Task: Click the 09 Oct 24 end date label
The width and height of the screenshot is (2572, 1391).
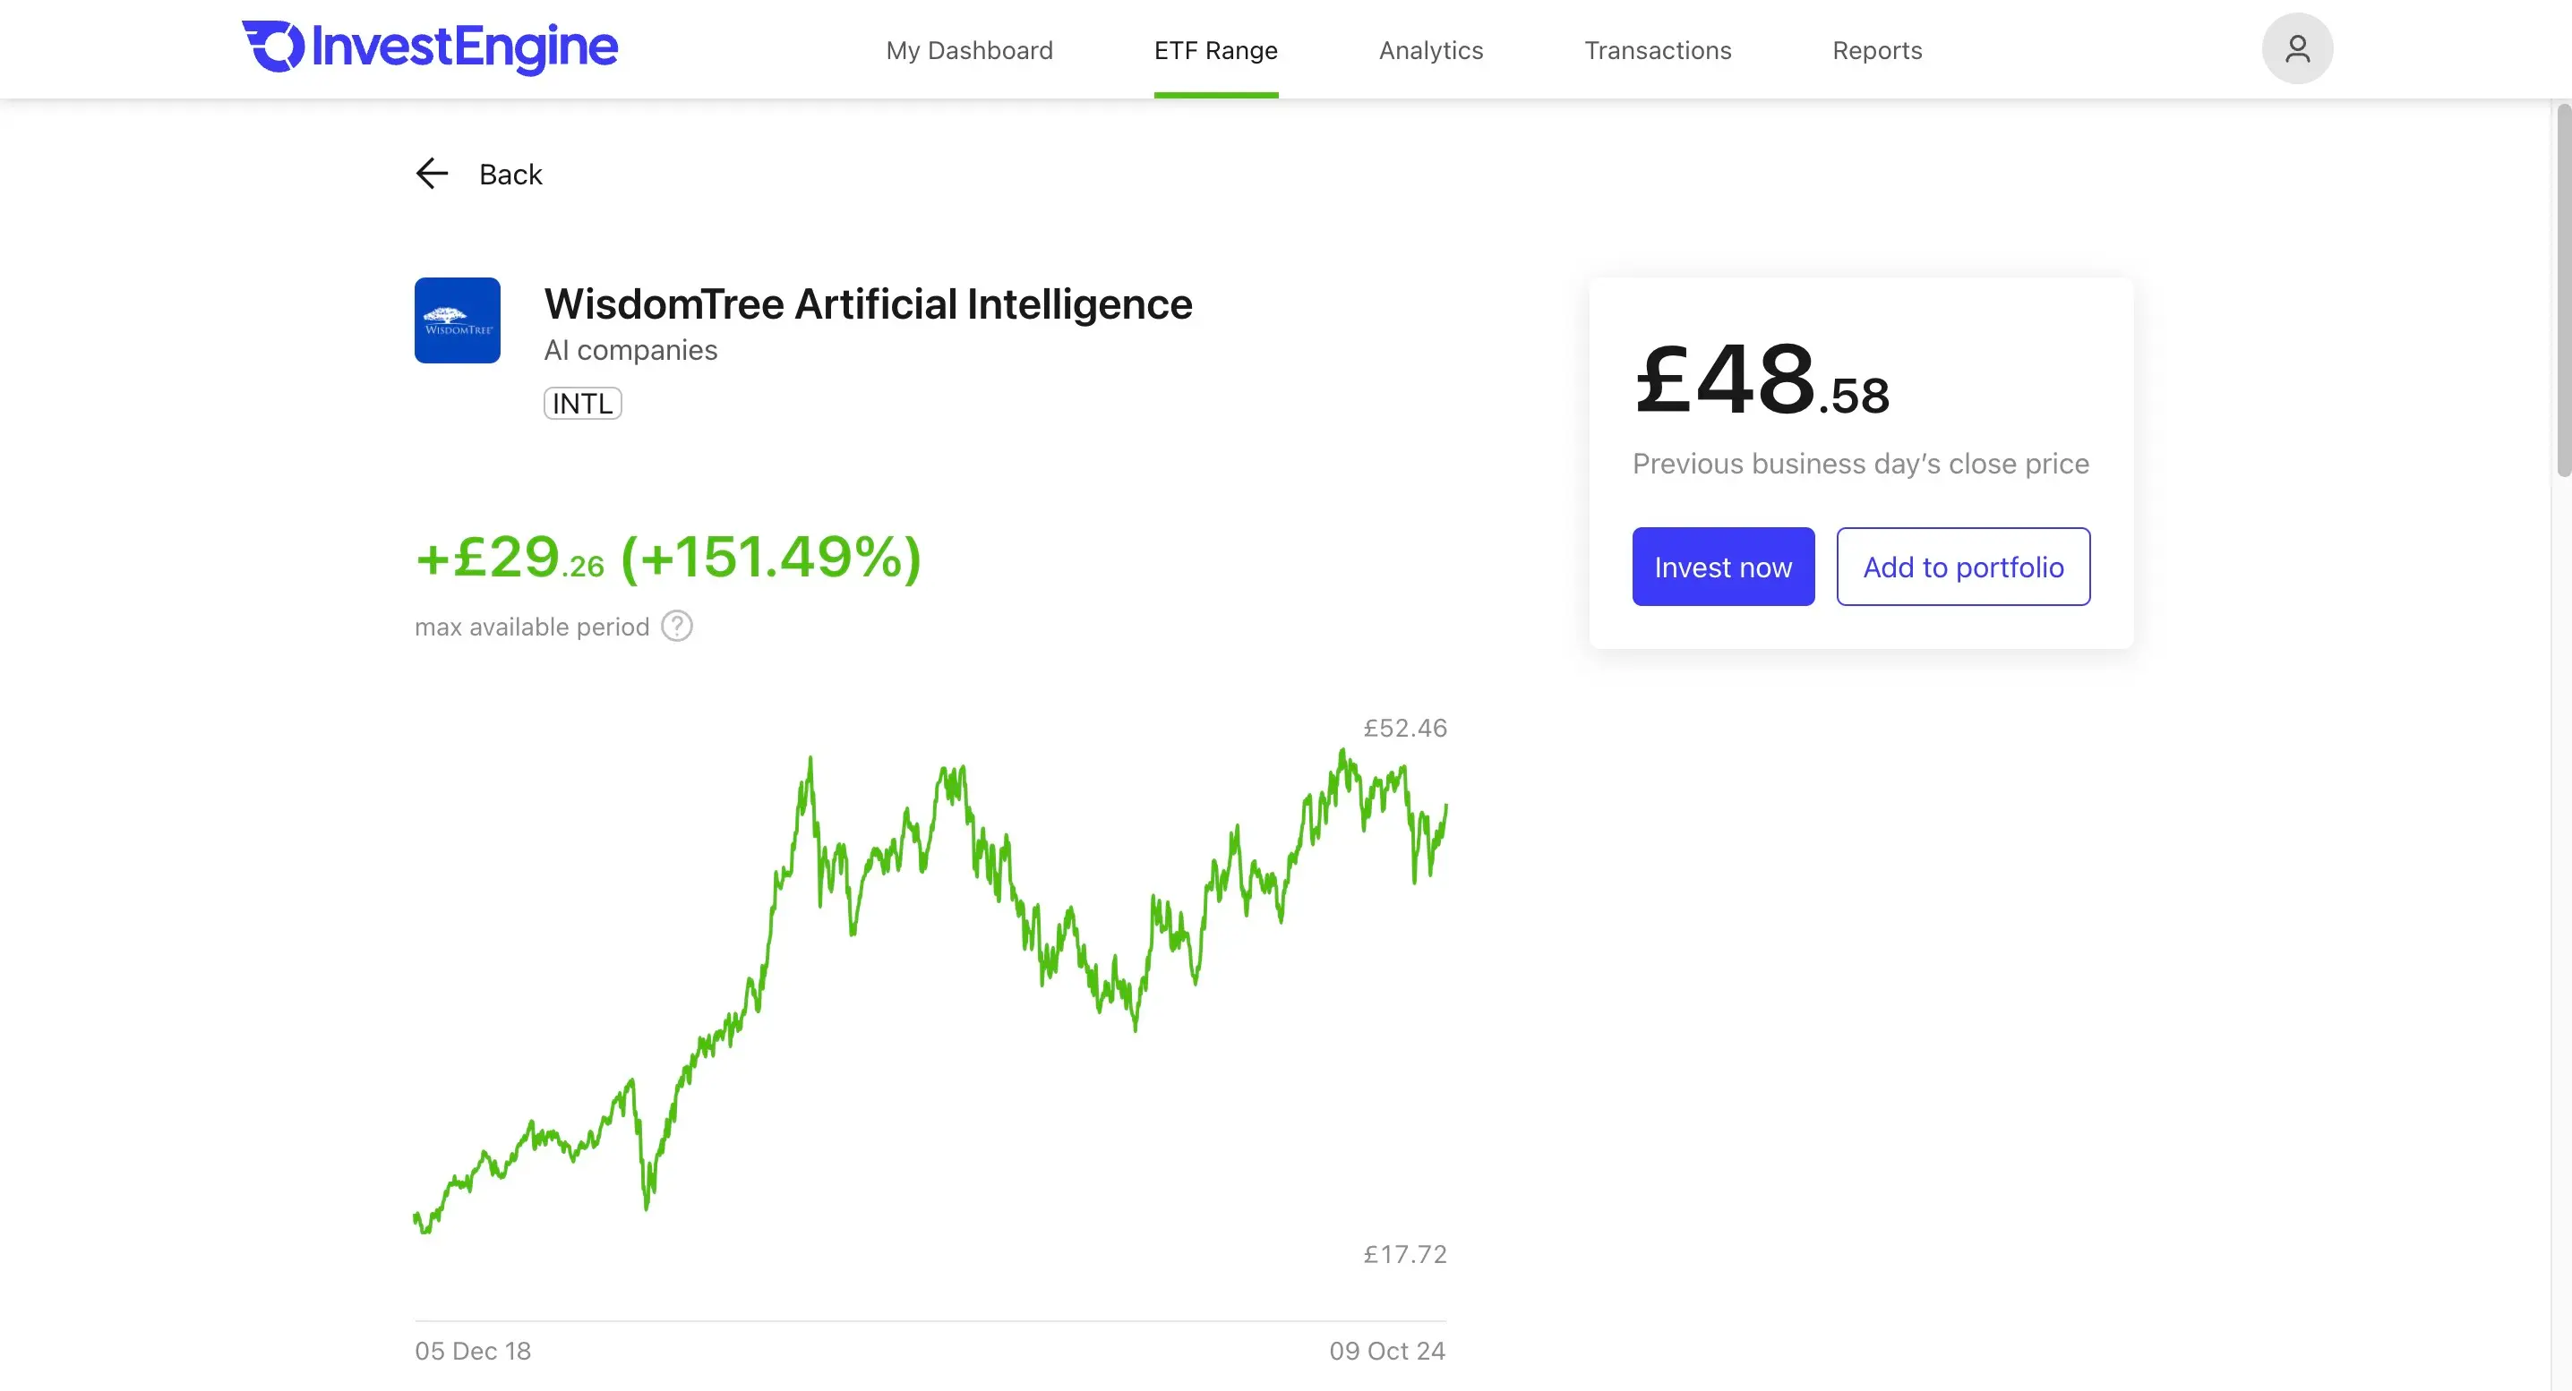Action: (1387, 1351)
